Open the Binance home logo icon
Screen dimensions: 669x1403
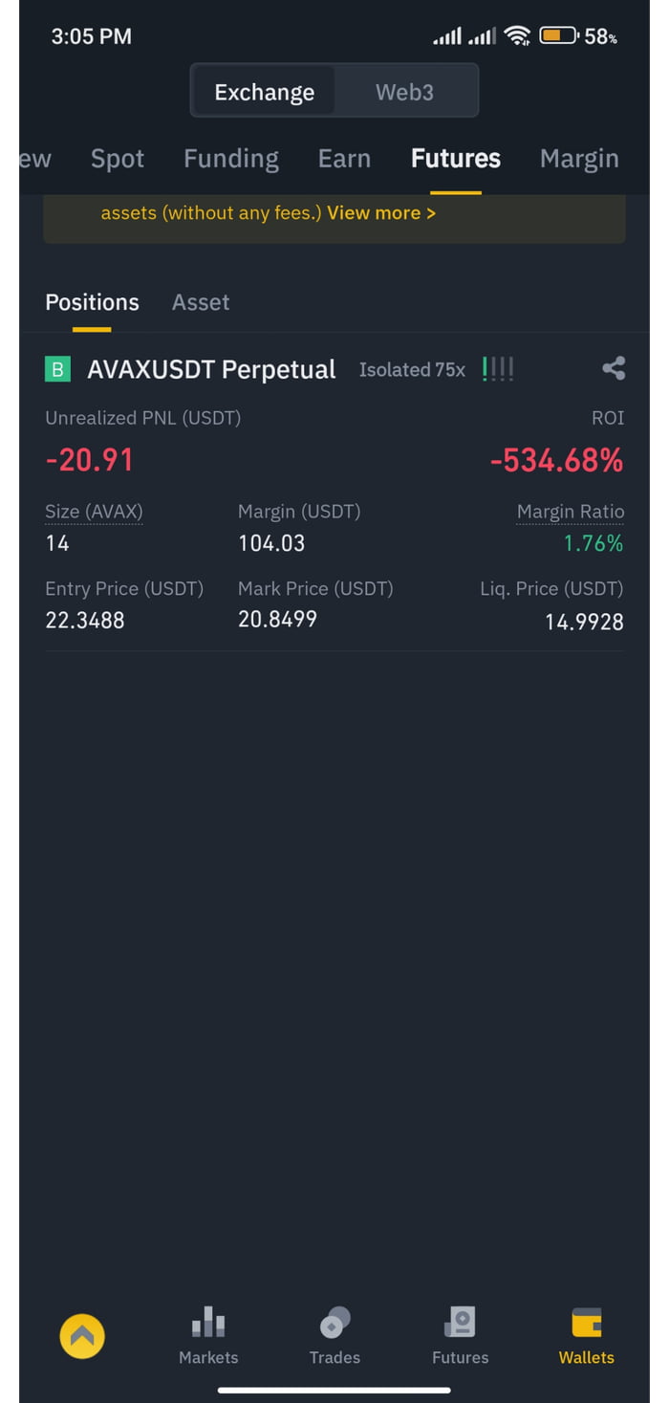click(x=82, y=1335)
